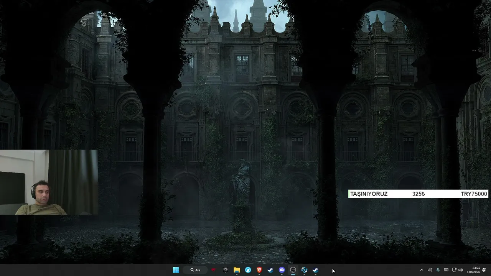The image size is (491, 276).
Task: Click the volume icon next to the clock
Action: click(x=460, y=270)
